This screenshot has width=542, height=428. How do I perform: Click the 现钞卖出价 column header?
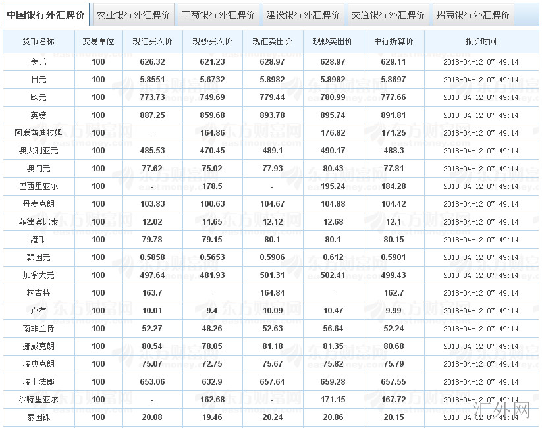pos(333,41)
